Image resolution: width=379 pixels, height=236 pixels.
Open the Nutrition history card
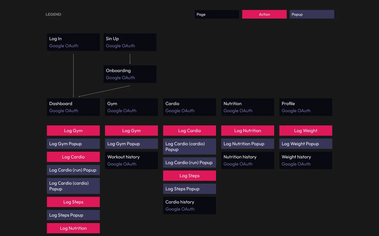[248, 160]
